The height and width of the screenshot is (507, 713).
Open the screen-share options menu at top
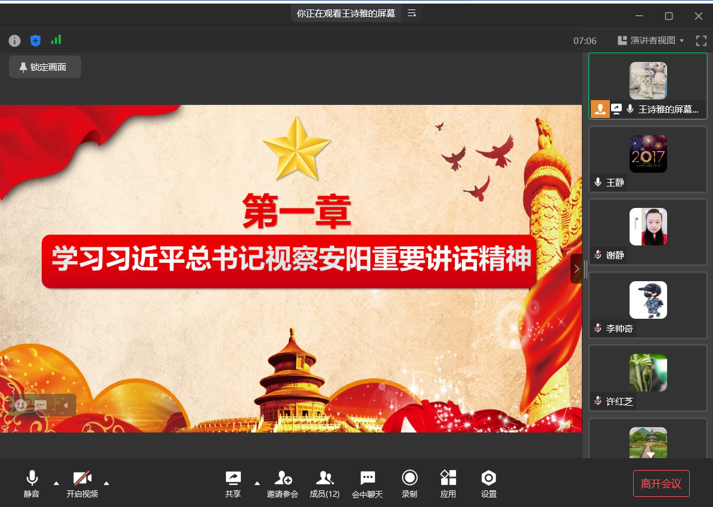click(x=412, y=13)
